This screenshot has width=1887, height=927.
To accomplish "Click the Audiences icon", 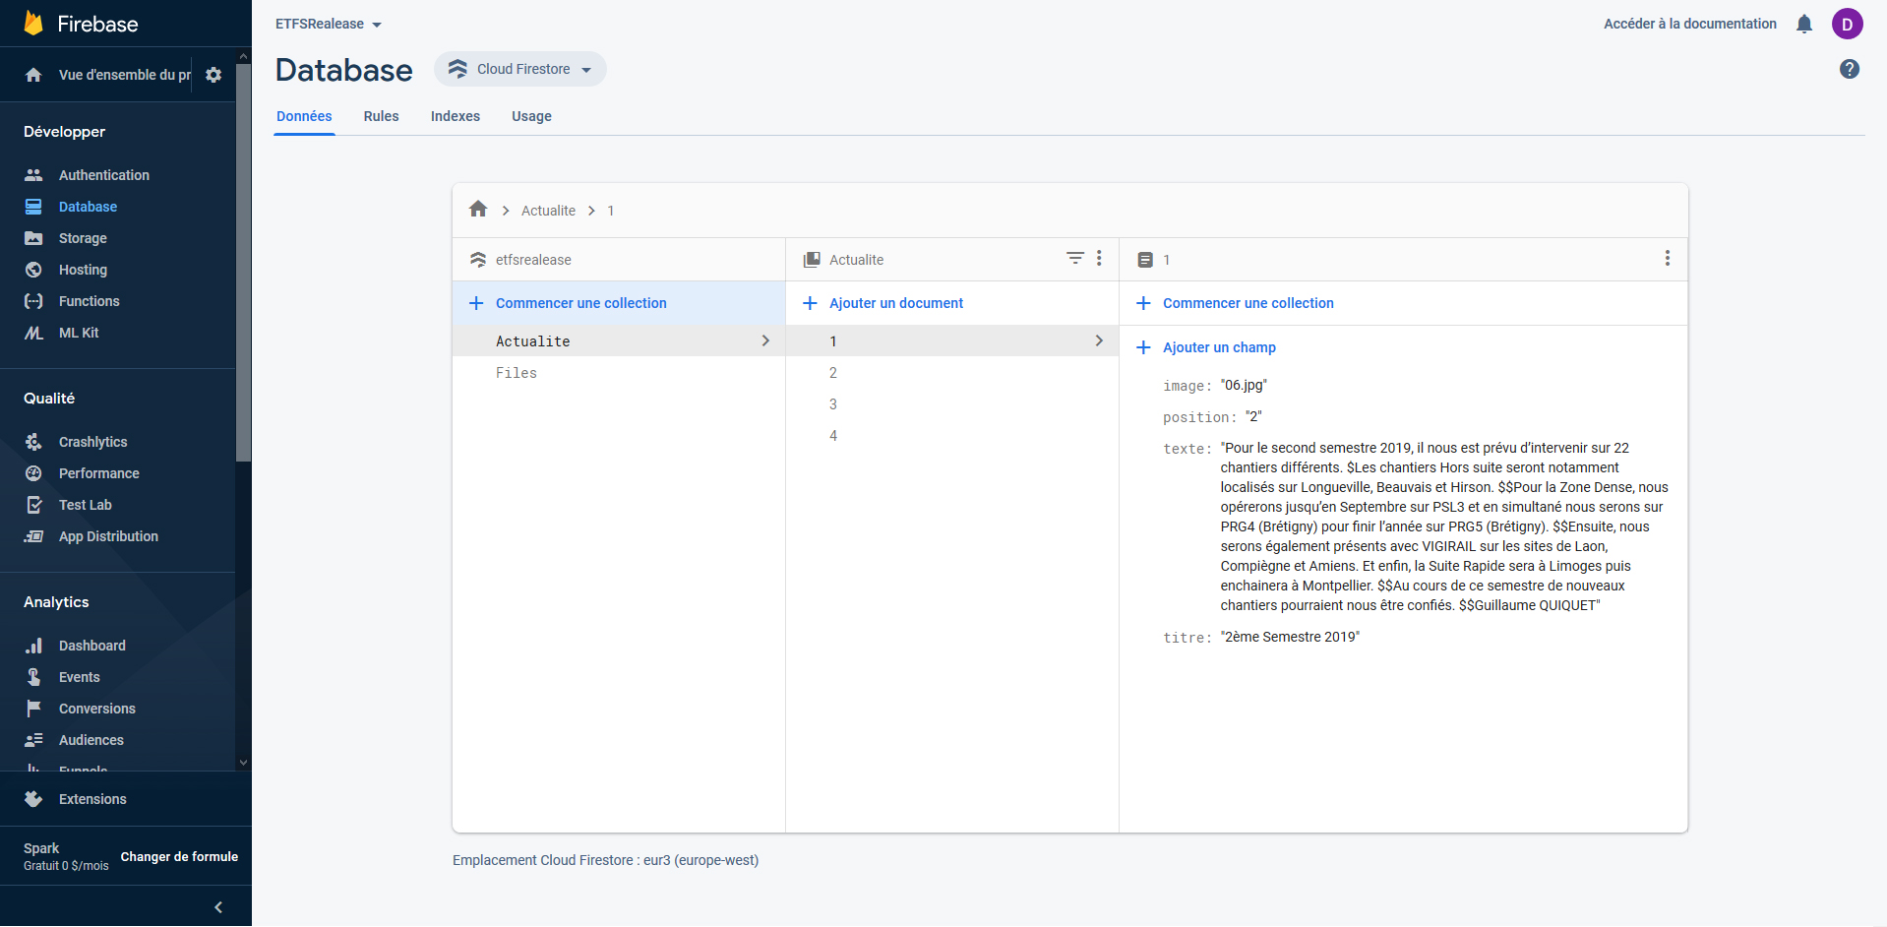I will coord(33,740).
